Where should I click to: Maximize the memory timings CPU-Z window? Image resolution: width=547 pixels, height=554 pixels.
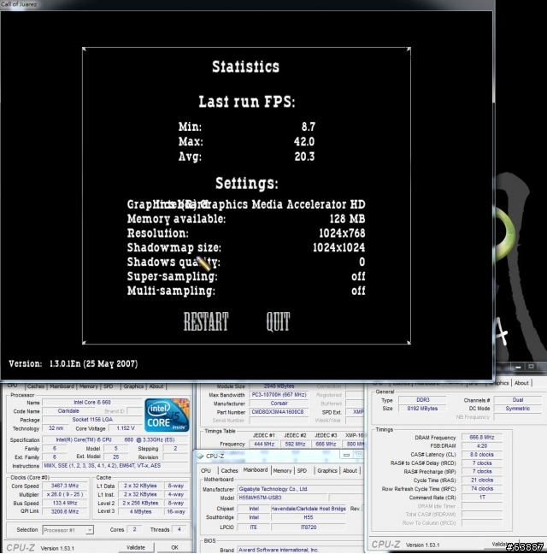pyautogui.click(x=531, y=367)
